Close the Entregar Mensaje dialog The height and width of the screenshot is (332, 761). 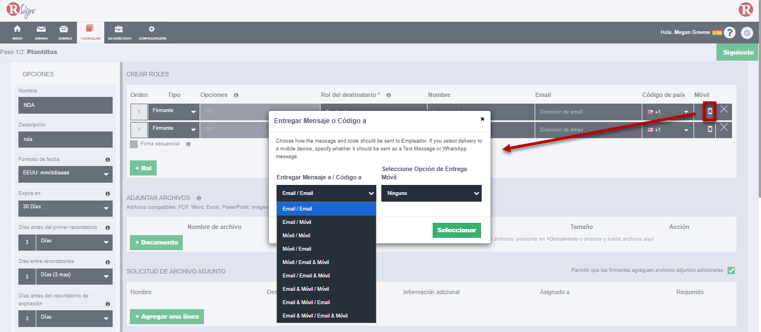pos(482,119)
